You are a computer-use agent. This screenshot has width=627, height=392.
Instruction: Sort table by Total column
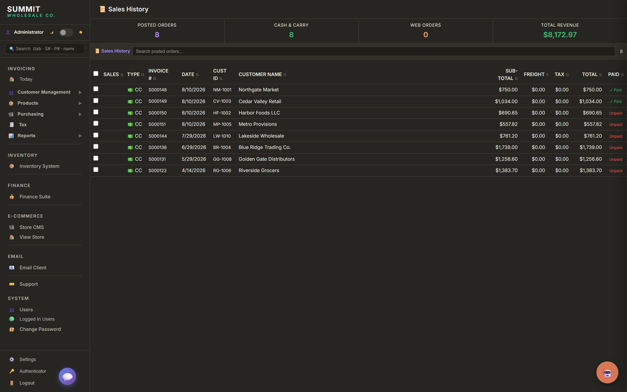592,74
